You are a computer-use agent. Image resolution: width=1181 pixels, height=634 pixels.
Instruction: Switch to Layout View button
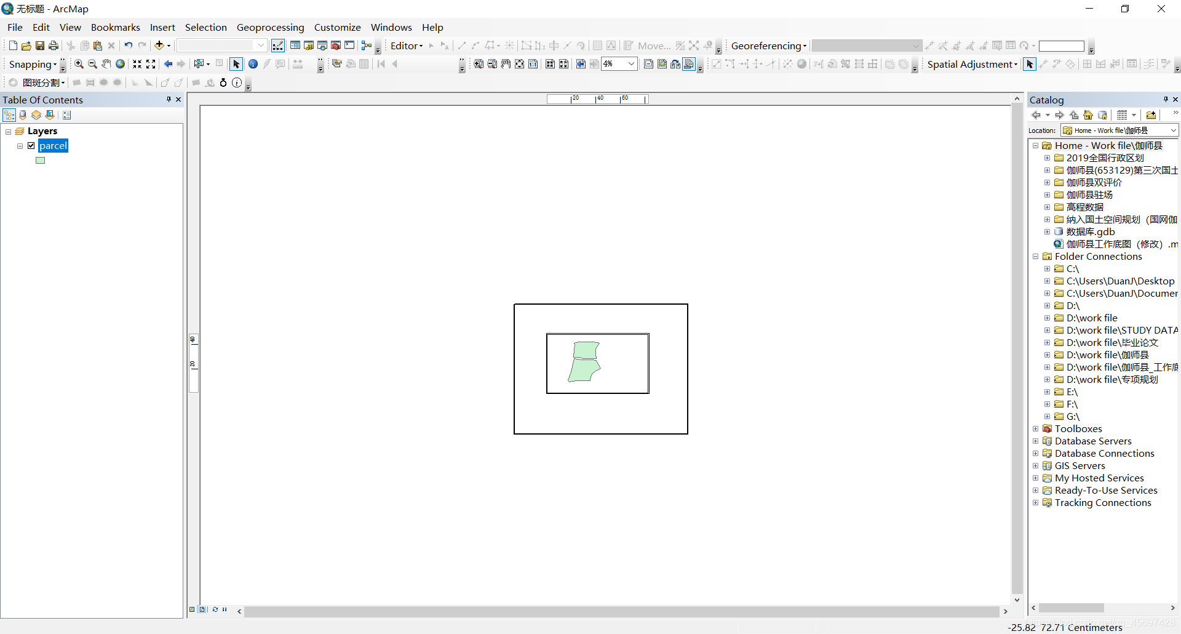click(x=202, y=609)
